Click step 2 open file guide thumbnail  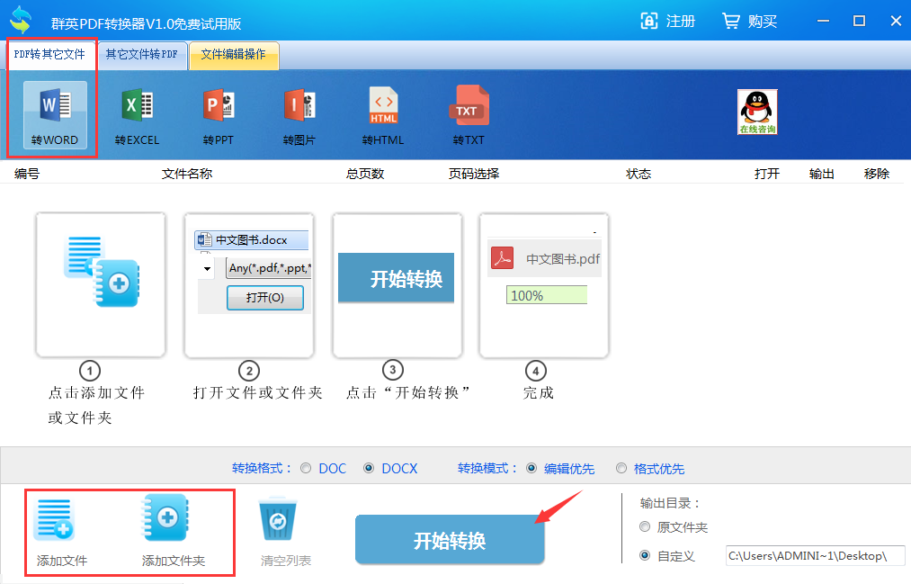[249, 284]
